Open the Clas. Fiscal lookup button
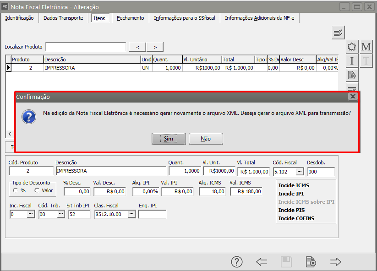This screenshot has width=377, height=271. point(131,214)
